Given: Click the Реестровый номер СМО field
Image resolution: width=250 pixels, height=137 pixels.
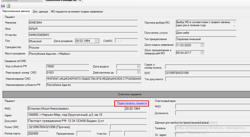Looking at the screenshot, I should (x=67, y=73).
